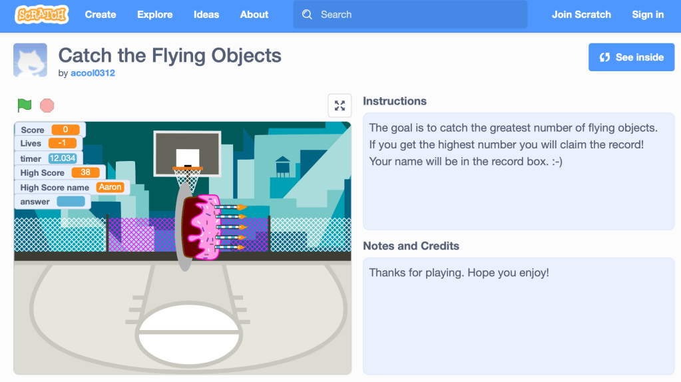The image size is (681, 382).
Task: Click the High Score name monitor
Action: click(71, 188)
